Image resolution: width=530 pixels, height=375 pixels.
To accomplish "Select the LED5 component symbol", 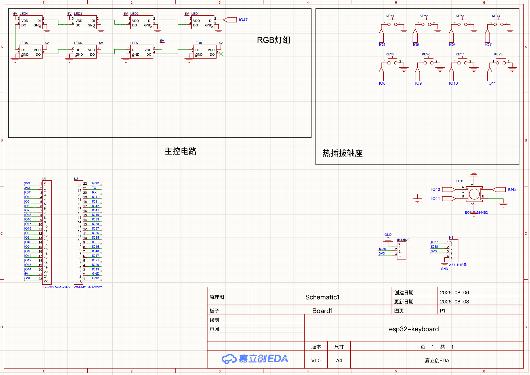I will (31, 52).
